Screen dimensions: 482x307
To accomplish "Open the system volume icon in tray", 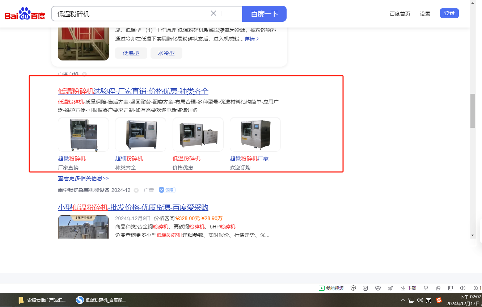I will click(420, 300).
